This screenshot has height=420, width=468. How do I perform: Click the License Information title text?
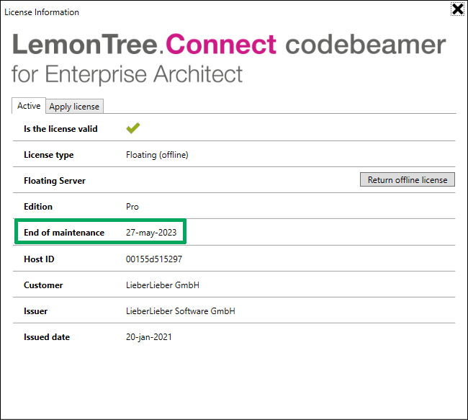[x=42, y=12]
